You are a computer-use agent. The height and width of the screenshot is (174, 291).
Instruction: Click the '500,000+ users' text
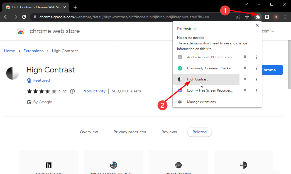click(126, 91)
